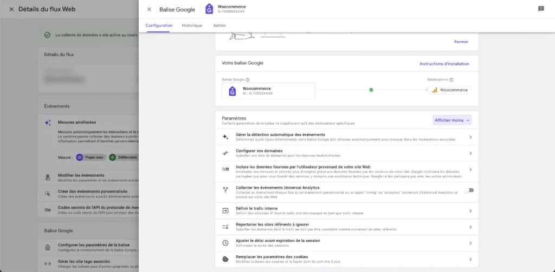Click the Défilements chip in background window
The width and height of the screenshot is (555, 272).
coord(124,157)
